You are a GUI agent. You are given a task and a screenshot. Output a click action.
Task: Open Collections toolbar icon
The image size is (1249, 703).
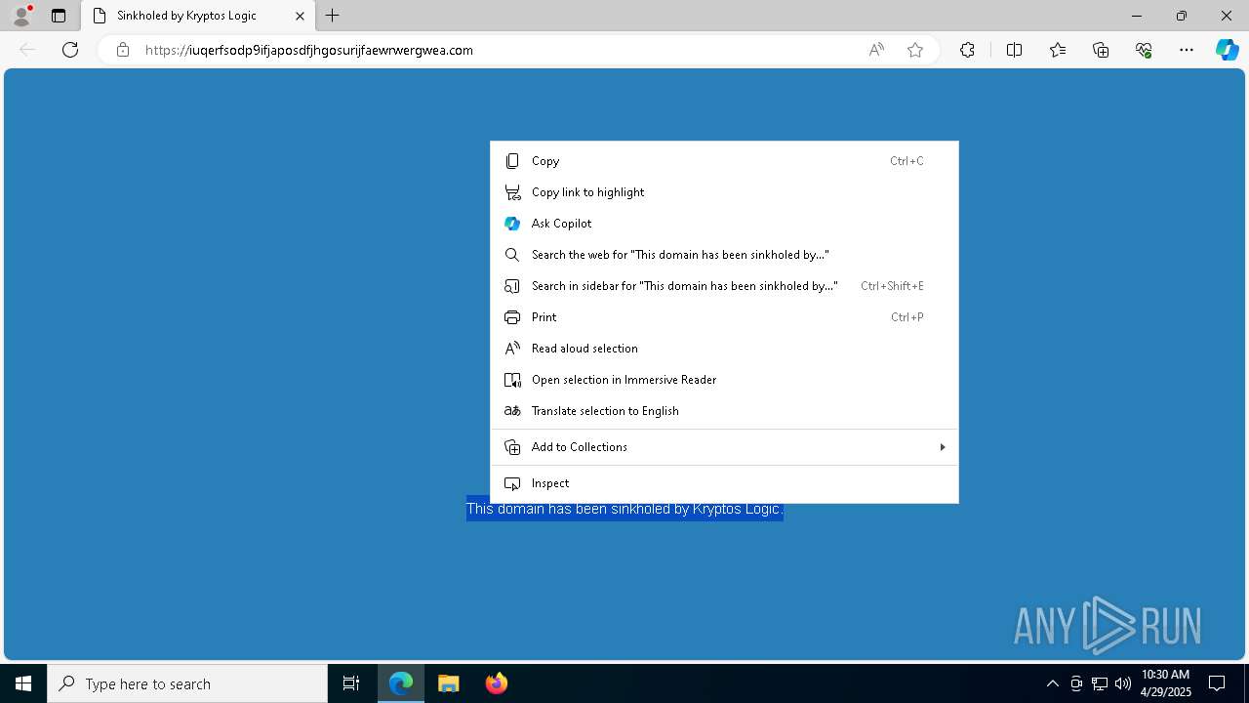tap(1101, 50)
